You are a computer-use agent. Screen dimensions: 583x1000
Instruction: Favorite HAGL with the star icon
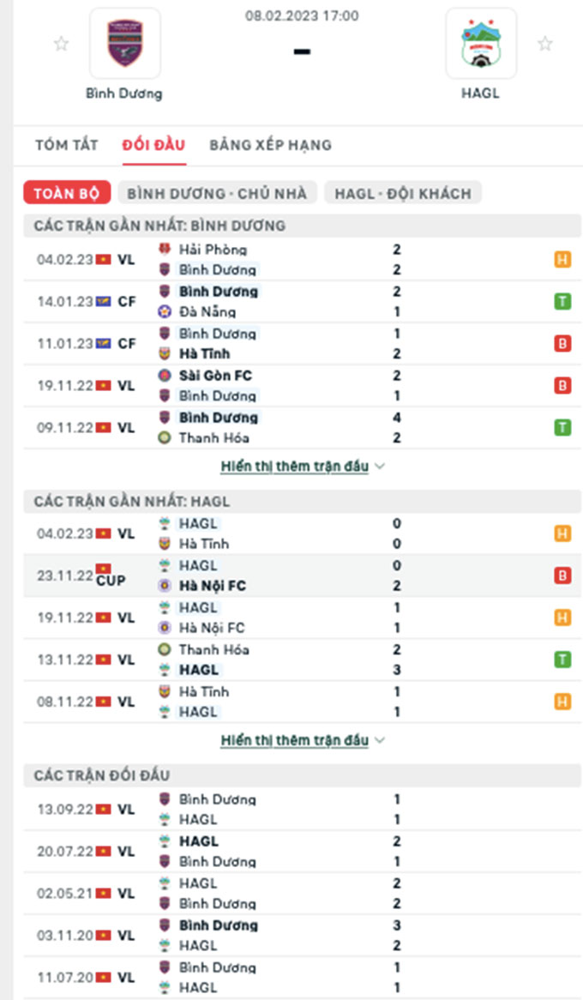point(544,44)
